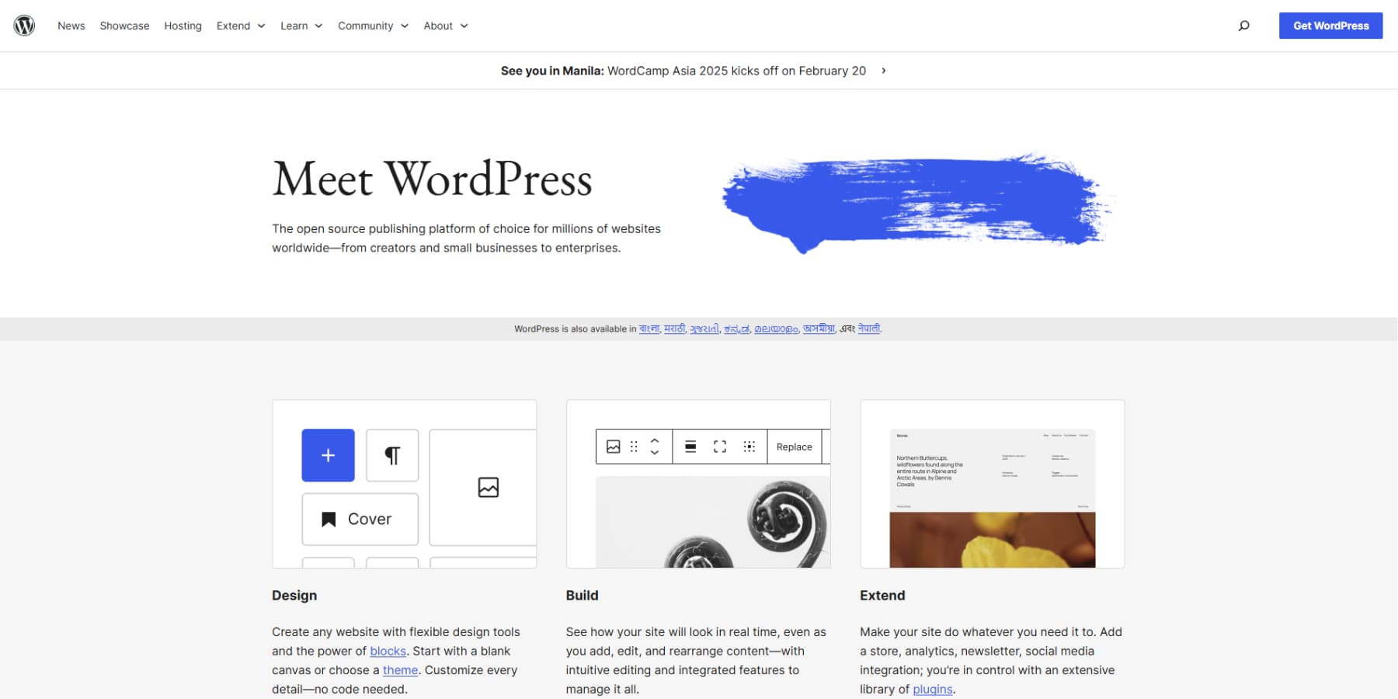Click the full-size toggle icon in the block toolbar
The width and height of the screenshot is (1398, 699).
pos(719,447)
